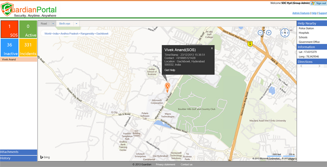Click World in the map breadcrumb
The image size is (327, 167).
click(x=48, y=34)
